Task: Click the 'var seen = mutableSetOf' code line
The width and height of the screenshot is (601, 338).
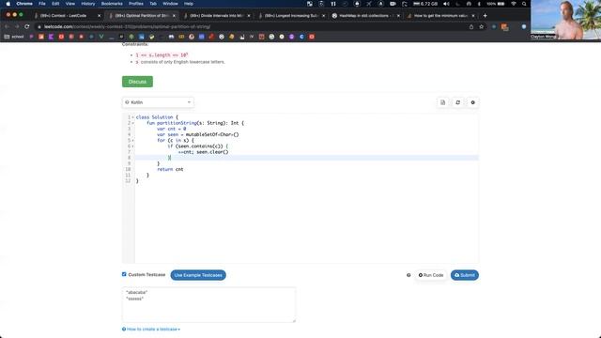Action: pyautogui.click(x=198, y=134)
